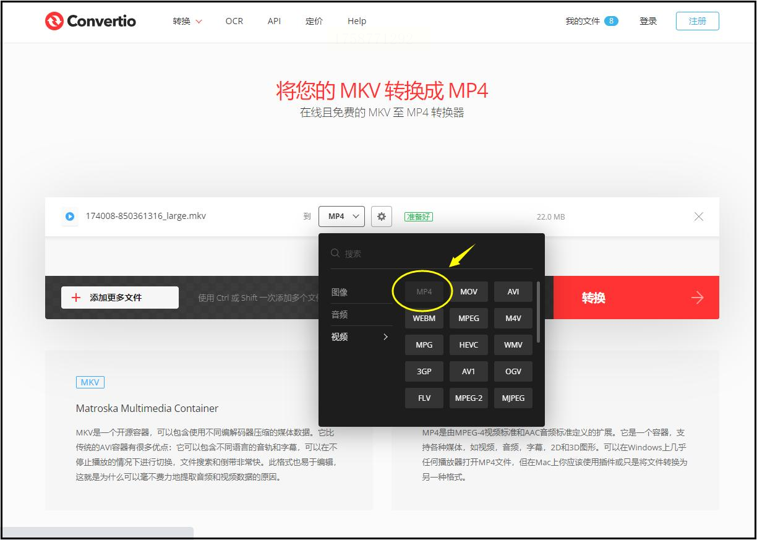This screenshot has width=757, height=540.
Task: Click the red 转换 convert button
Action: [636, 298]
